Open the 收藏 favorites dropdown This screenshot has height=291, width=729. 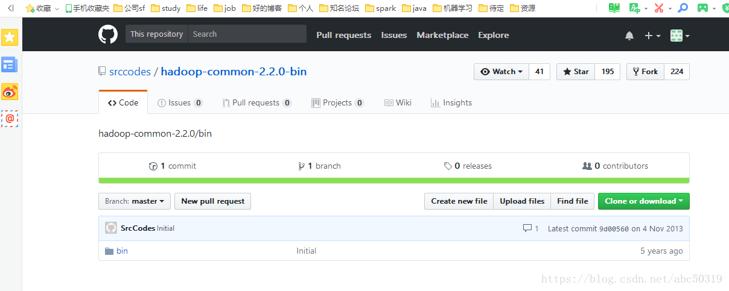[x=42, y=8]
